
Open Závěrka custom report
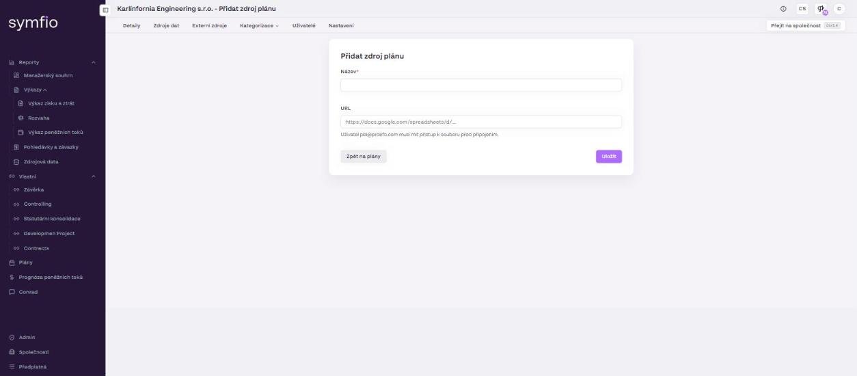[33, 189]
